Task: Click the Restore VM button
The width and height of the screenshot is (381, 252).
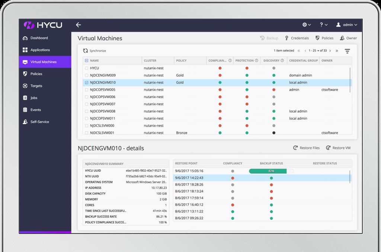Action: [338, 148]
